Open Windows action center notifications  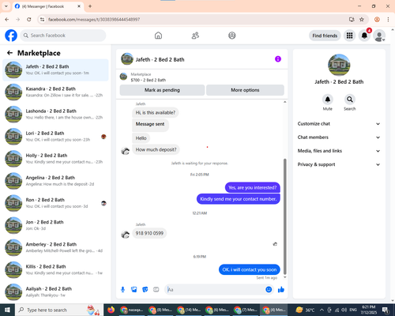tap(386, 310)
